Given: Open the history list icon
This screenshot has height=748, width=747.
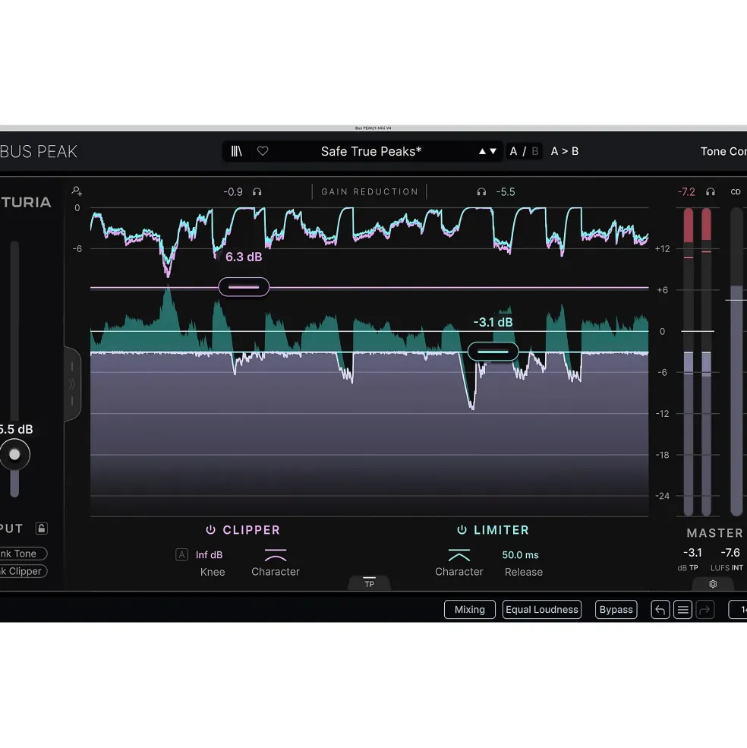Looking at the screenshot, I should click(x=682, y=610).
